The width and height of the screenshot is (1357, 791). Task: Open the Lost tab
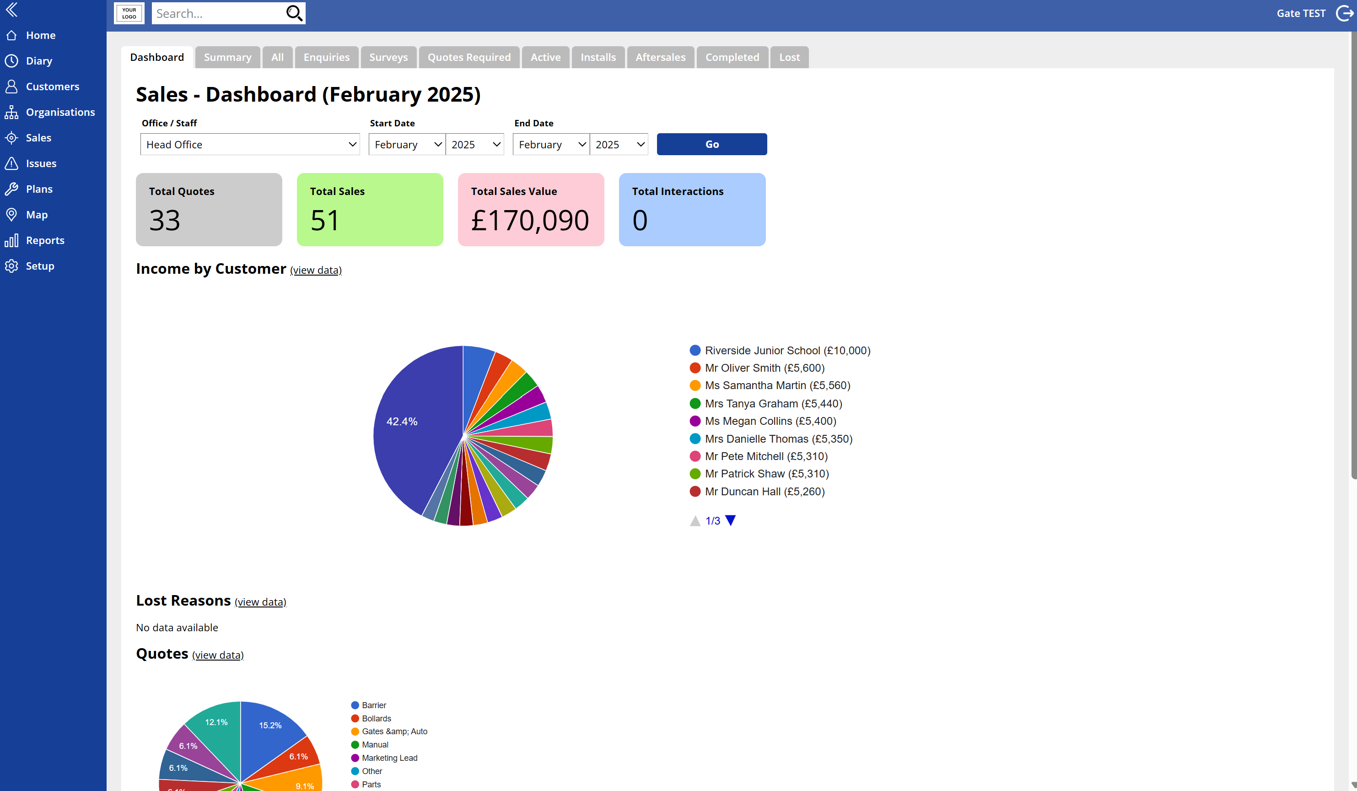point(789,57)
